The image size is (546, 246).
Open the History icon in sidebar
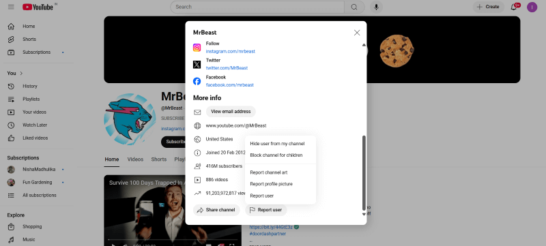(11, 86)
